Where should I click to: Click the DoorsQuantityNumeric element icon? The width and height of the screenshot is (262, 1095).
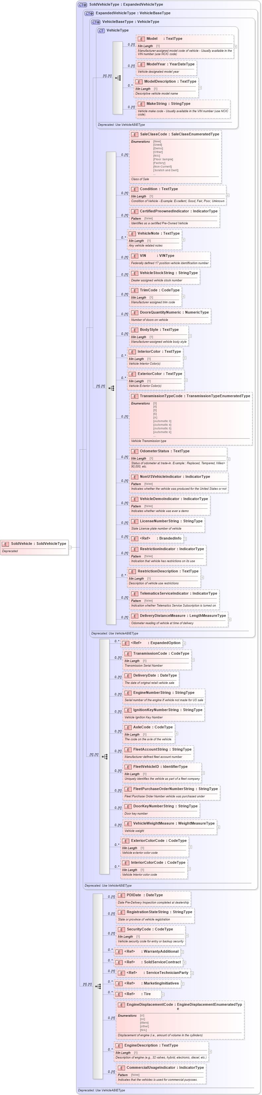pos(135,313)
